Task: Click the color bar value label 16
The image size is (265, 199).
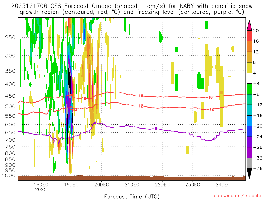Action: click(256, 41)
